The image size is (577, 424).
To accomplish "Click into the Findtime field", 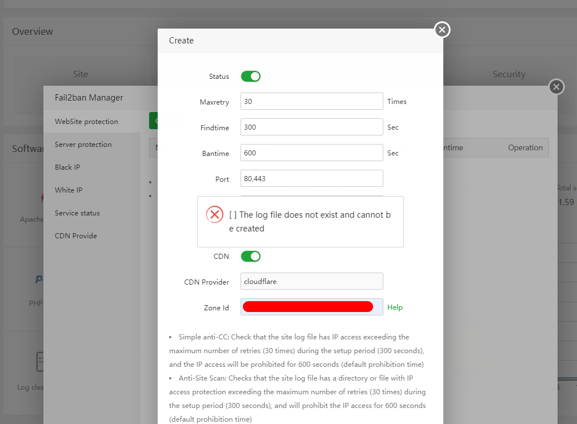I will 311,127.
